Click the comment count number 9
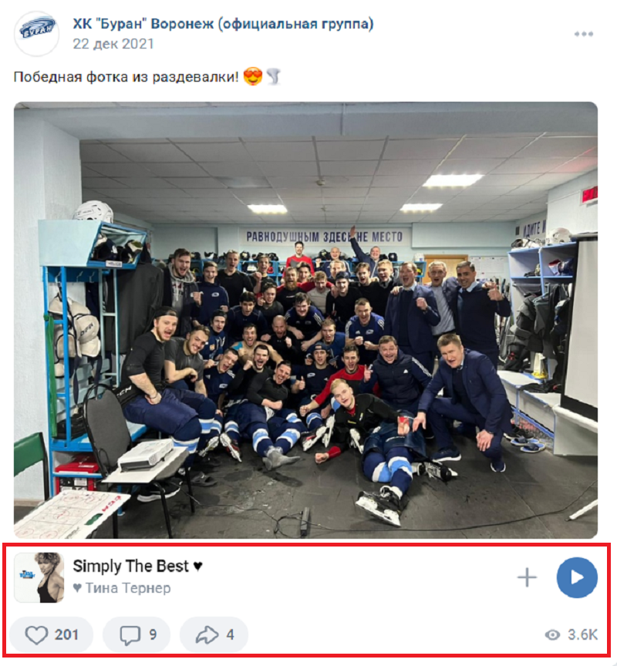The image size is (617, 666). (153, 635)
